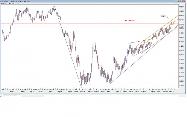Click the "fib 78,6 %" red label

[x=129, y=20]
